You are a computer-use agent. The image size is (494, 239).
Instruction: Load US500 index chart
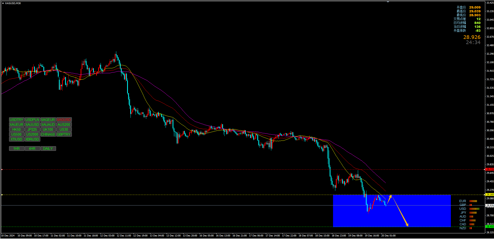click(x=17, y=134)
